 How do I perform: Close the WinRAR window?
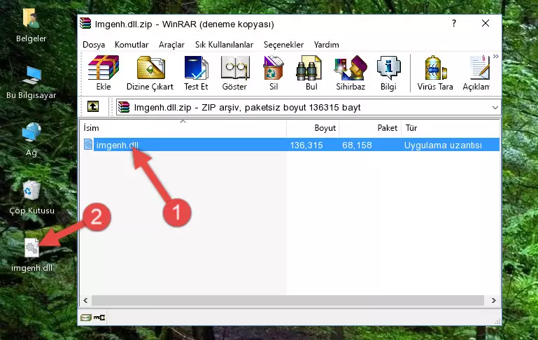point(485,23)
